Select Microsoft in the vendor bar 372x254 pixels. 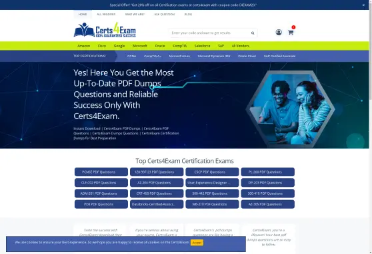click(x=140, y=46)
